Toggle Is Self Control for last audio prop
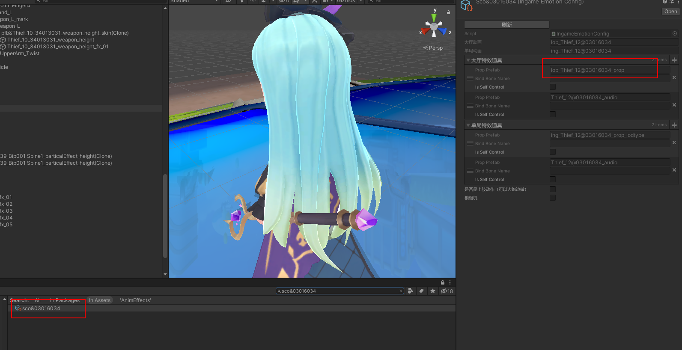Screen dimensions: 682x350 (x=553, y=179)
